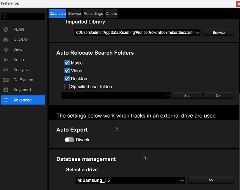240x190 pixels.
Task: Click the >> database management button
Action: pos(211,180)
